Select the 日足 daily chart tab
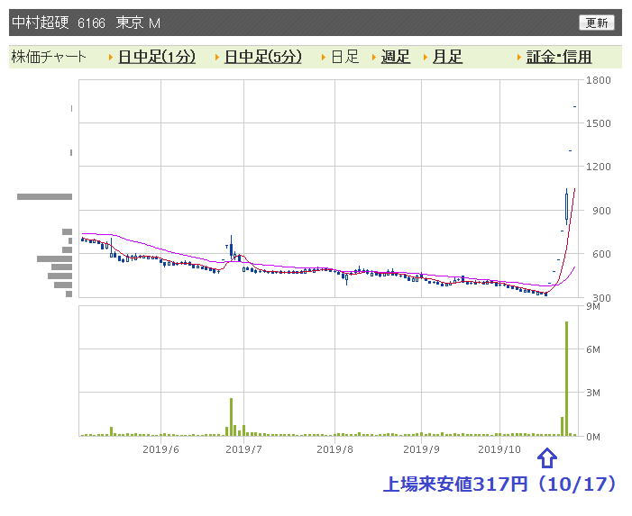The width and height of the screenshot is (632, 516). [x=345, y=57]
